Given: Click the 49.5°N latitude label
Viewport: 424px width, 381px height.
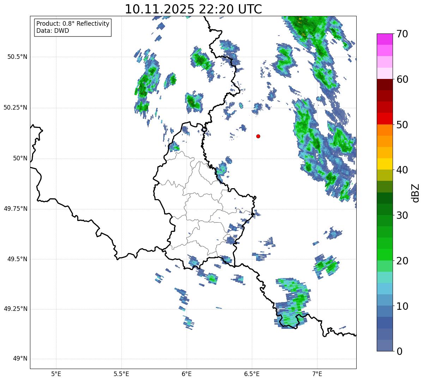Looking at the screenshot, I should [x=17, y=259].
